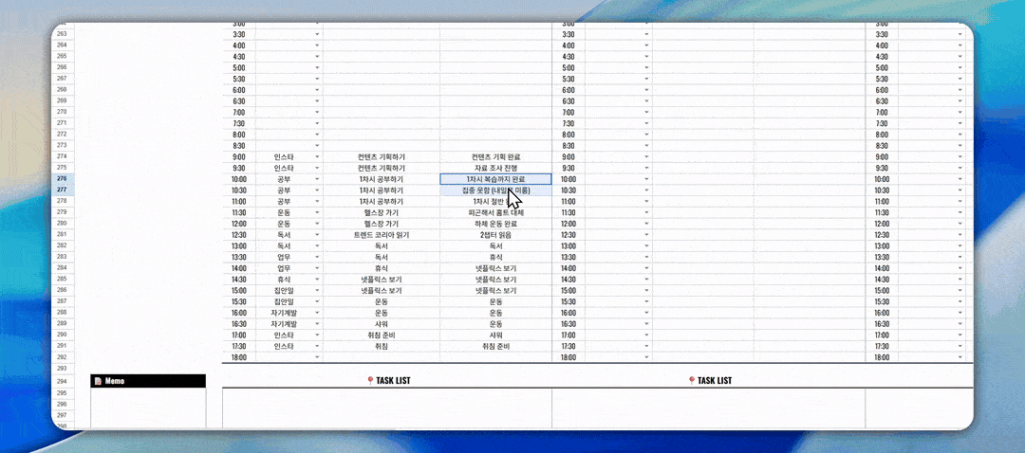Screen dimensions: 1025x453
Task: Select "헬스장 가기" in the 12:00 row
Action: 382,224
